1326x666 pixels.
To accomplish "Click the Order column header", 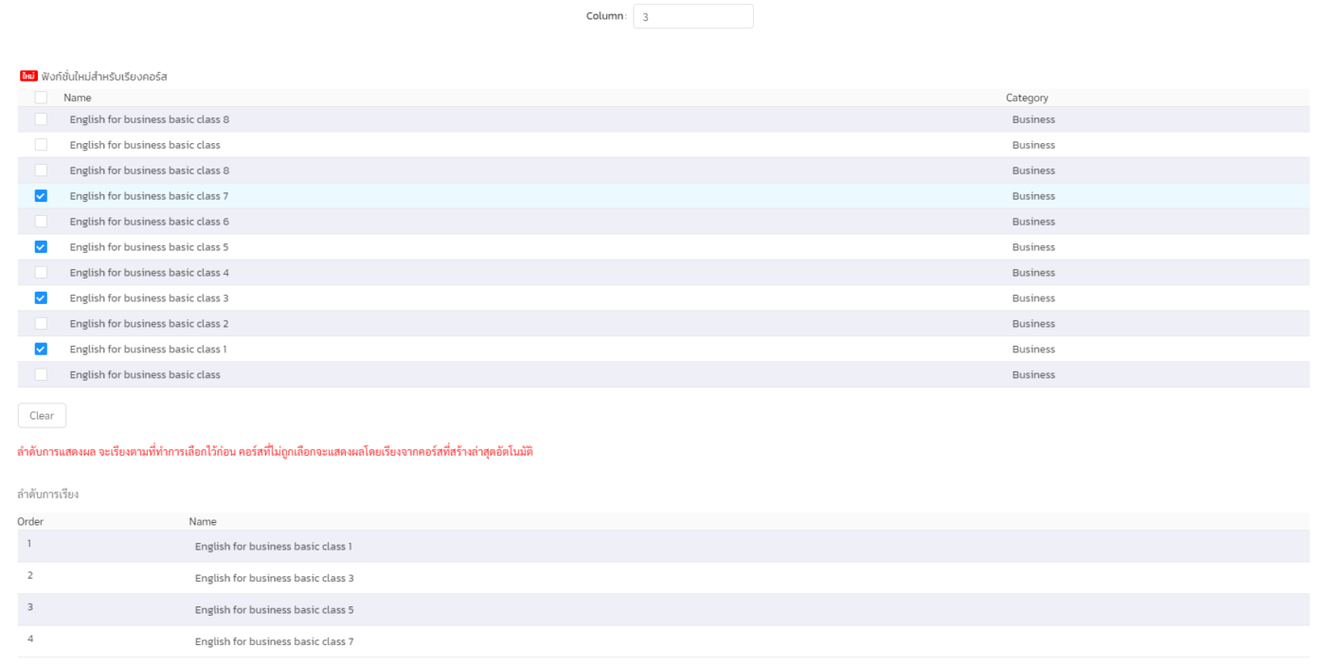I will [x=30, y=522].
